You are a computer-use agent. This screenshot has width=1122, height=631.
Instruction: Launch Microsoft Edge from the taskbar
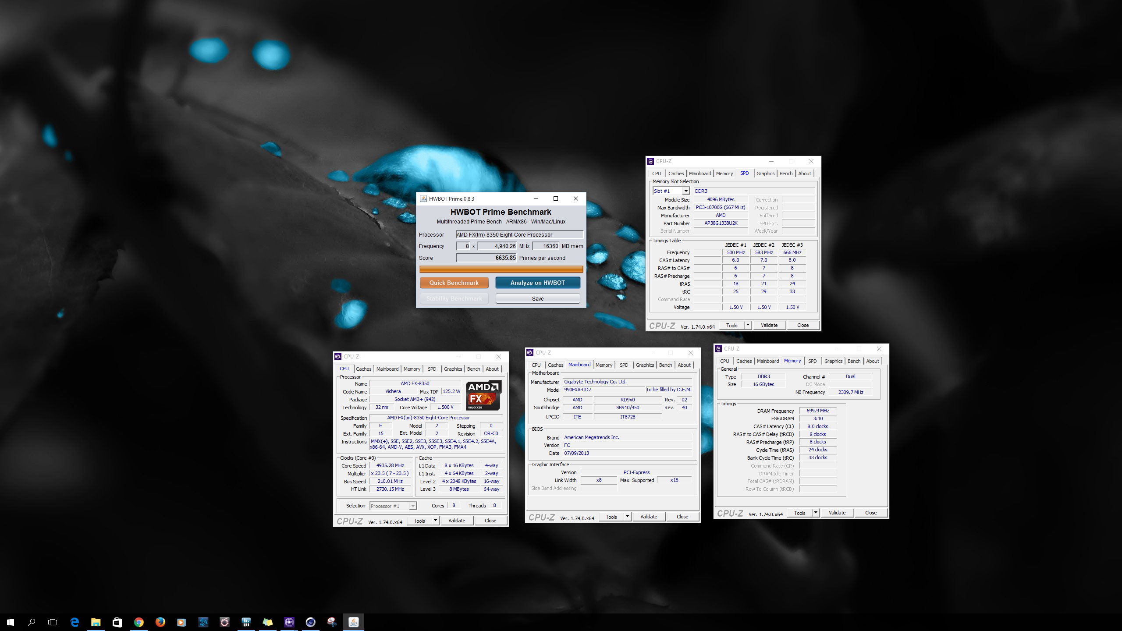pos(75,622)
